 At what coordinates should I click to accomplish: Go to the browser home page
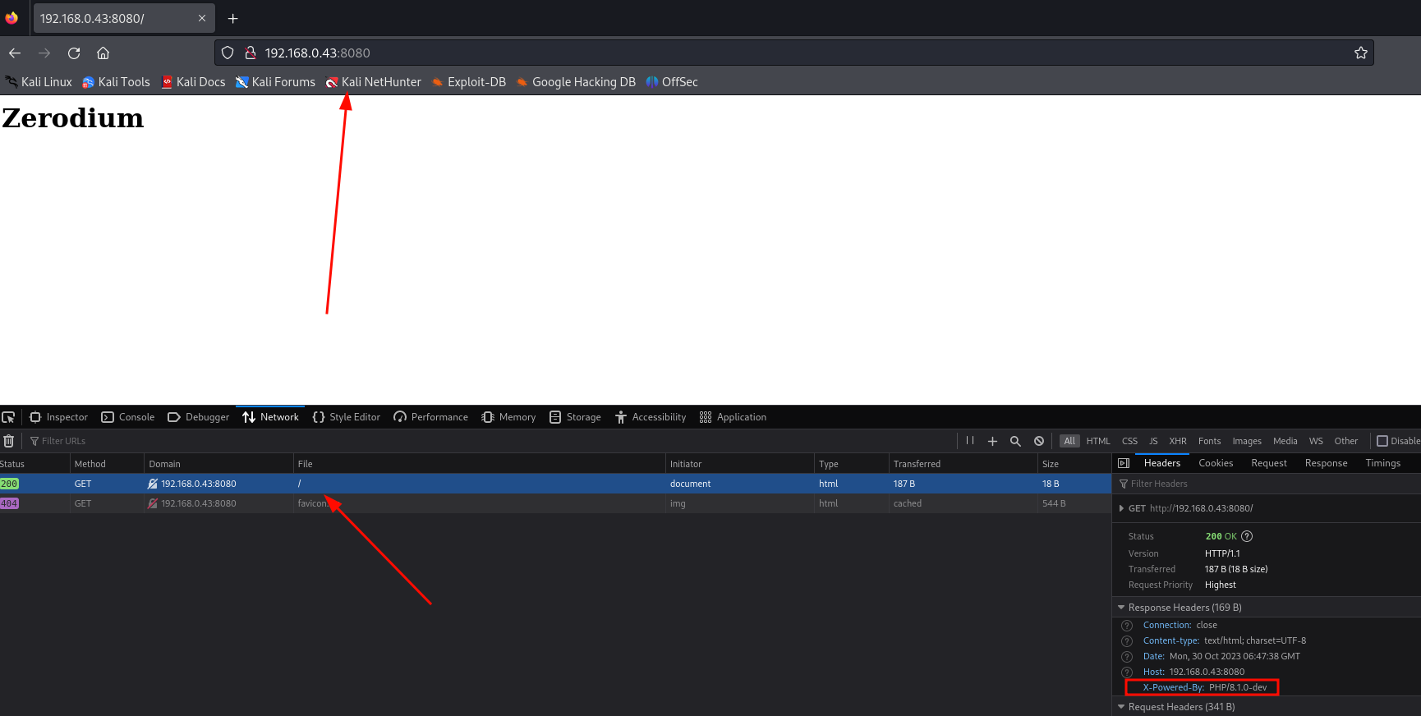(x=103, y=53)
